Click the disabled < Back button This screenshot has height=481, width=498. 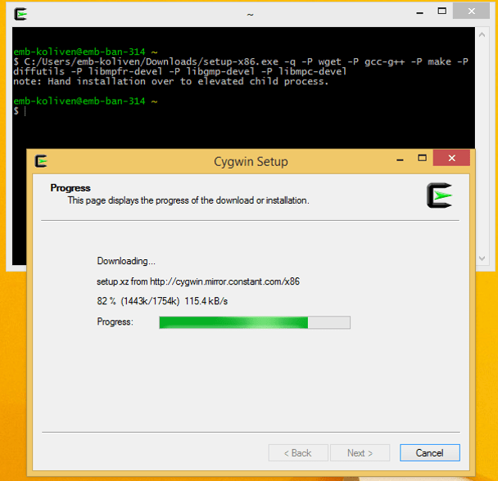point(298,452)
